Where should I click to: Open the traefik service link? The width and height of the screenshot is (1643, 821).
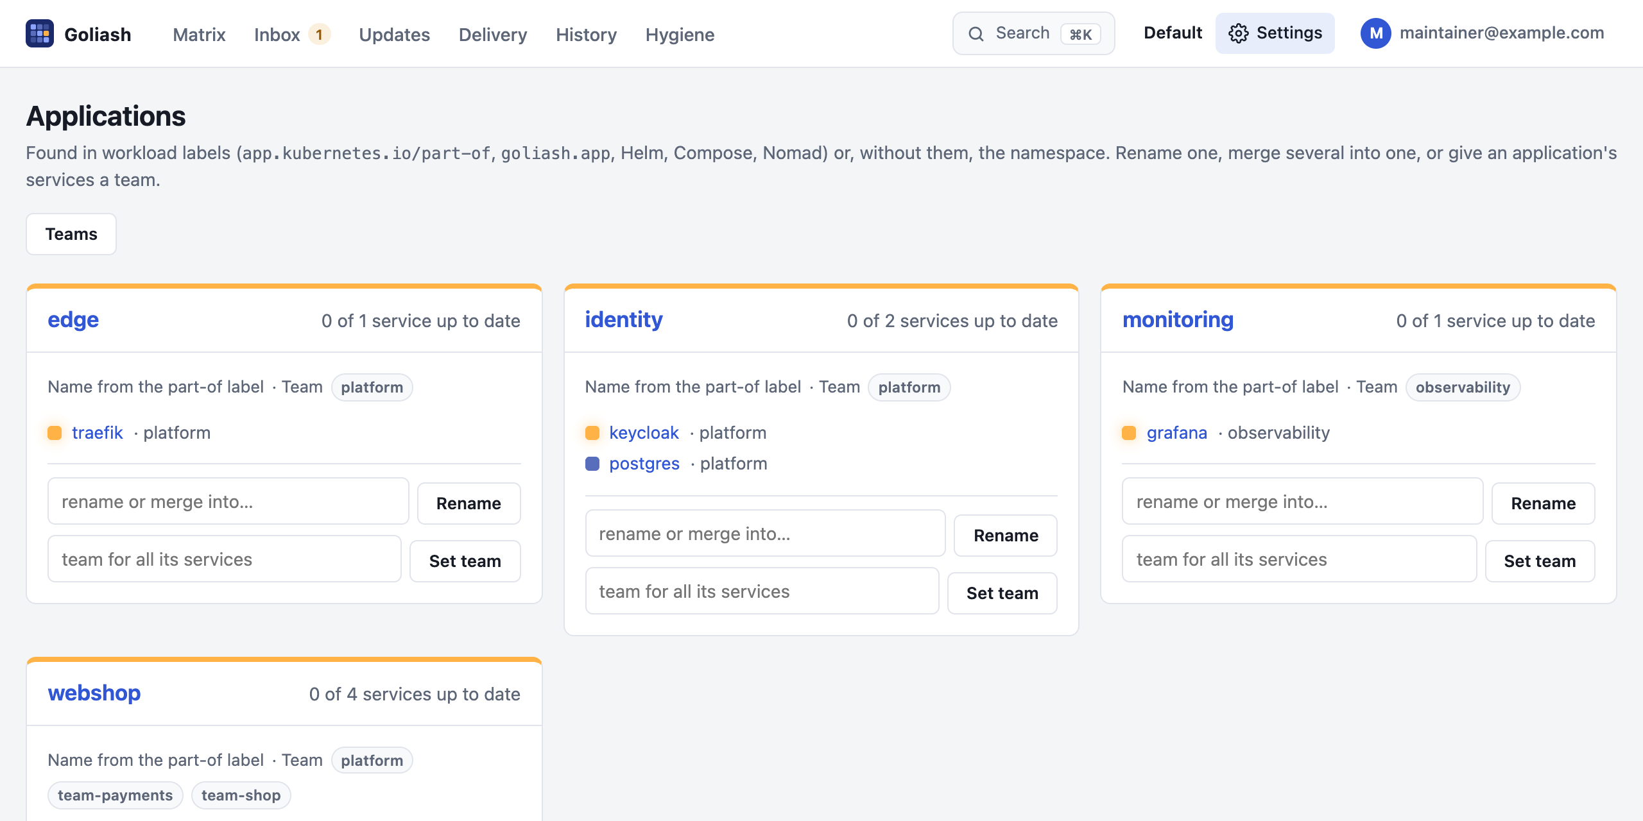point(97,433)
